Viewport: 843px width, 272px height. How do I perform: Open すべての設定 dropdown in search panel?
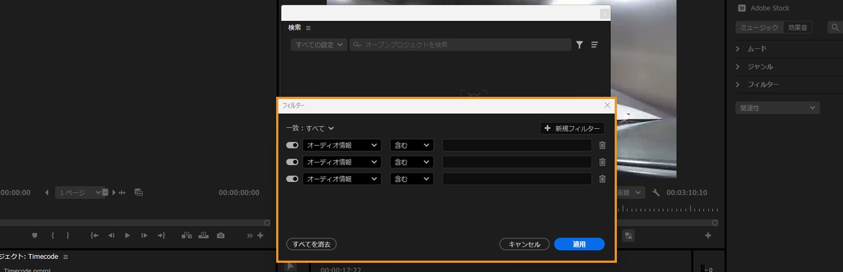319,45
